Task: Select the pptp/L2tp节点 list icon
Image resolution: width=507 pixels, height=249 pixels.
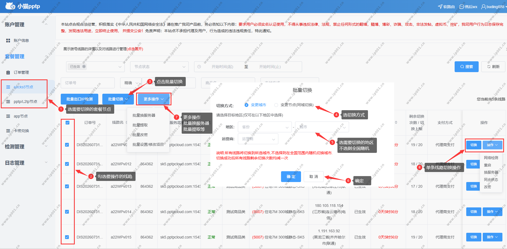Action: [x=8, y=102]
